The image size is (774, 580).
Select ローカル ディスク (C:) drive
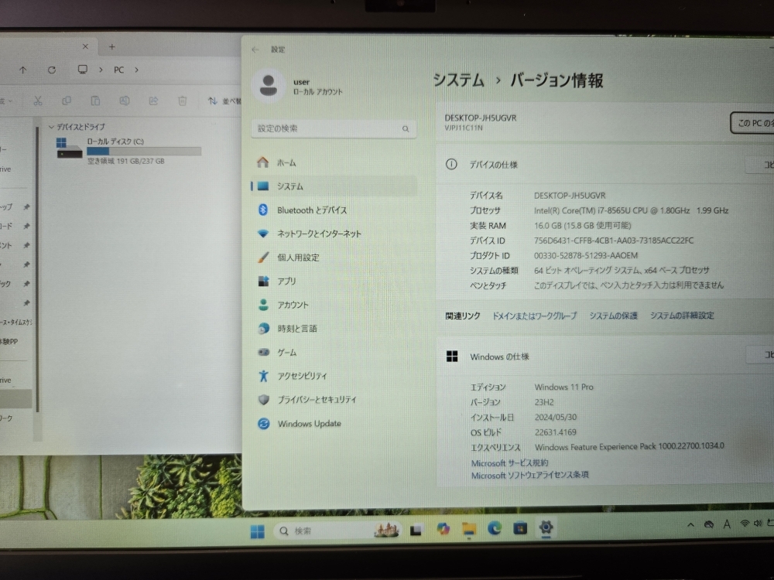128,151
